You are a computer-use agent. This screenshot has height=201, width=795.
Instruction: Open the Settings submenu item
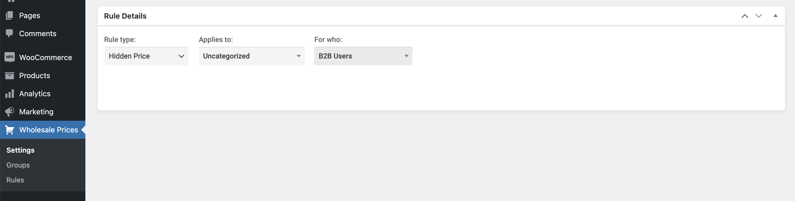tap(20, 150)
